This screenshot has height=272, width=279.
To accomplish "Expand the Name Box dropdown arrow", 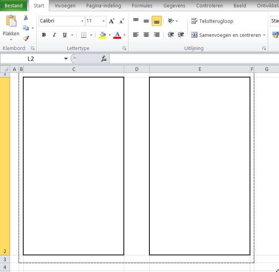I will (66, 59).
